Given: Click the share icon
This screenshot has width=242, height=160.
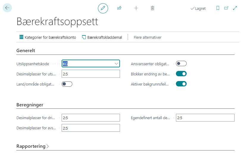Looking at the screenshot, I should click(x=119, y=8).
